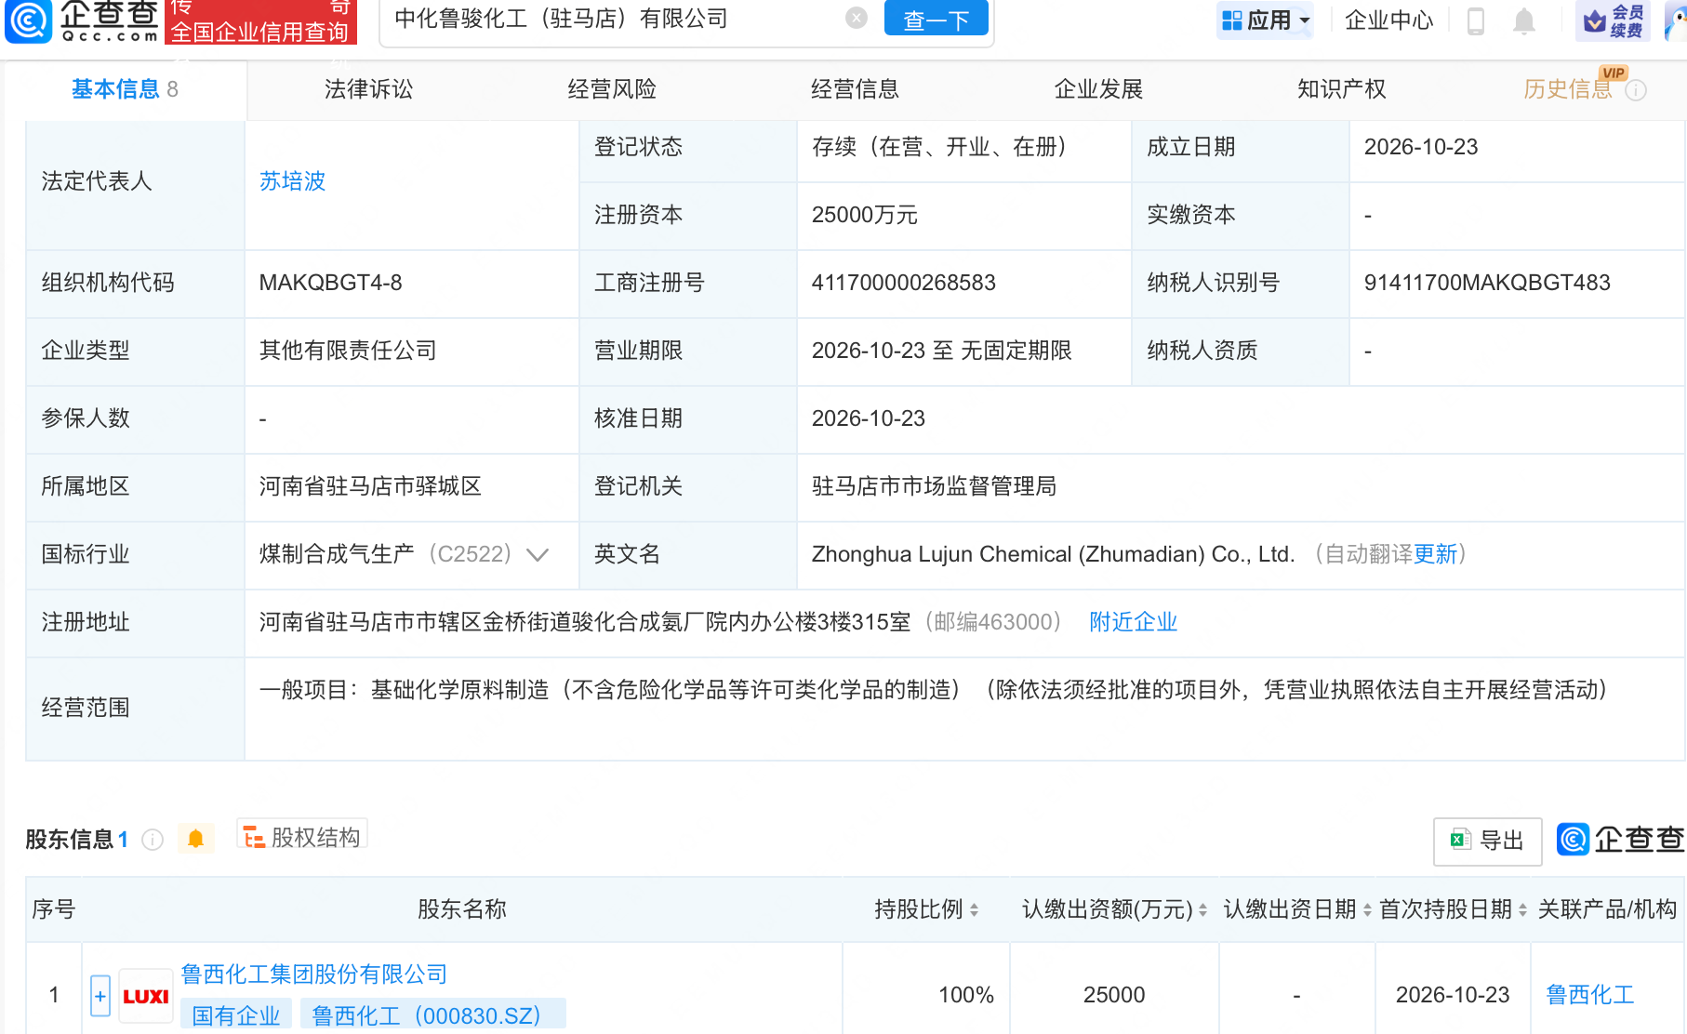1687x1034 pixels.
Task: Click the shareholder alert bell icon
Action: [x=195, y=839]
